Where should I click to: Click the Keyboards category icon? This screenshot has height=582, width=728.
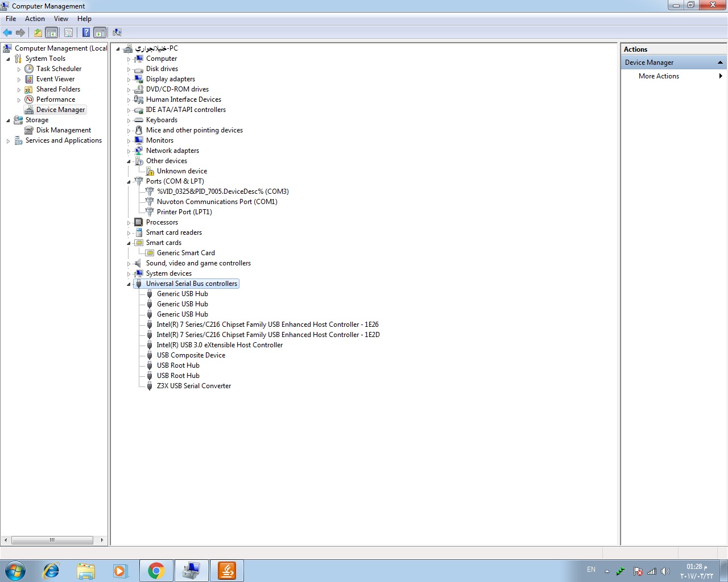tap(139, 120)
